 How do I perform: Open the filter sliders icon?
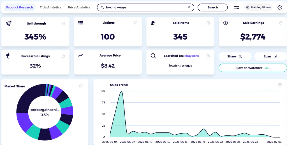(237, 8)
